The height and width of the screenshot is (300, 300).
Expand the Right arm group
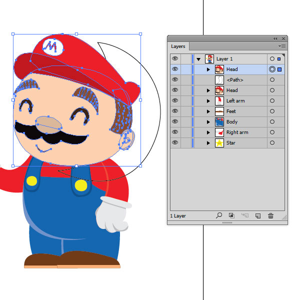[208, 132]
